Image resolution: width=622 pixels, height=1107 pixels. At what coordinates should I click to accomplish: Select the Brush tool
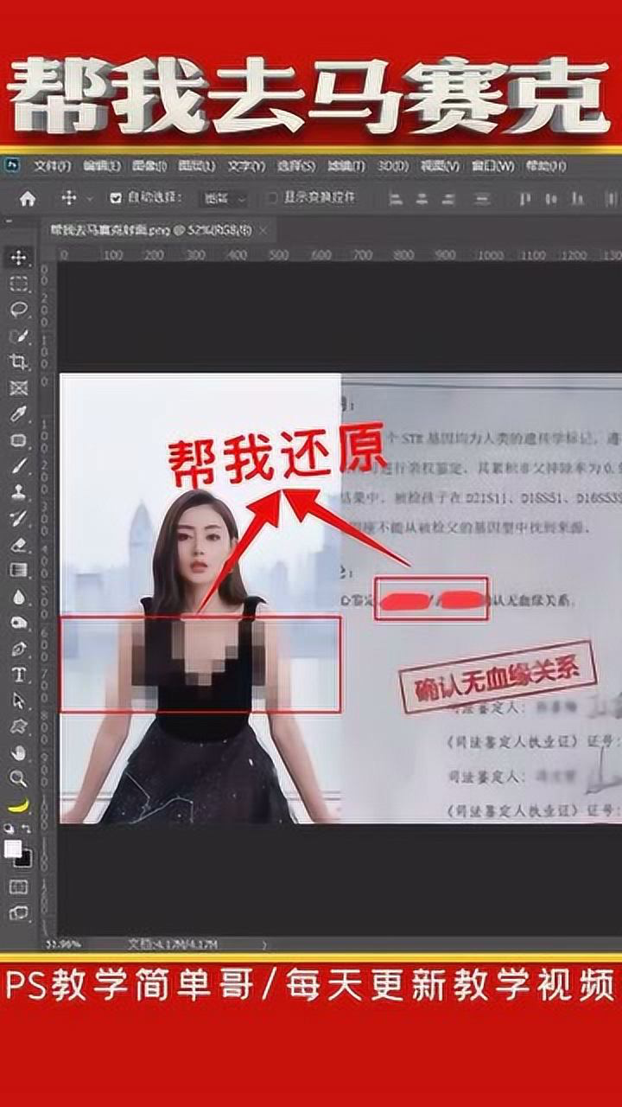[19, 465]
